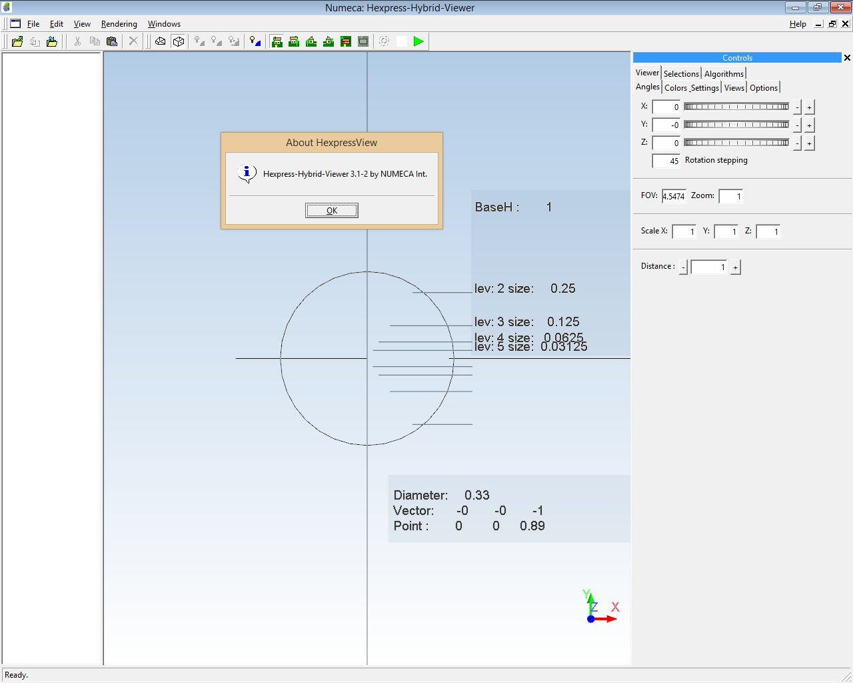853x683 pixels.
Task: Increase Z angle with the plus button
Action: click(x=810, y=143)
